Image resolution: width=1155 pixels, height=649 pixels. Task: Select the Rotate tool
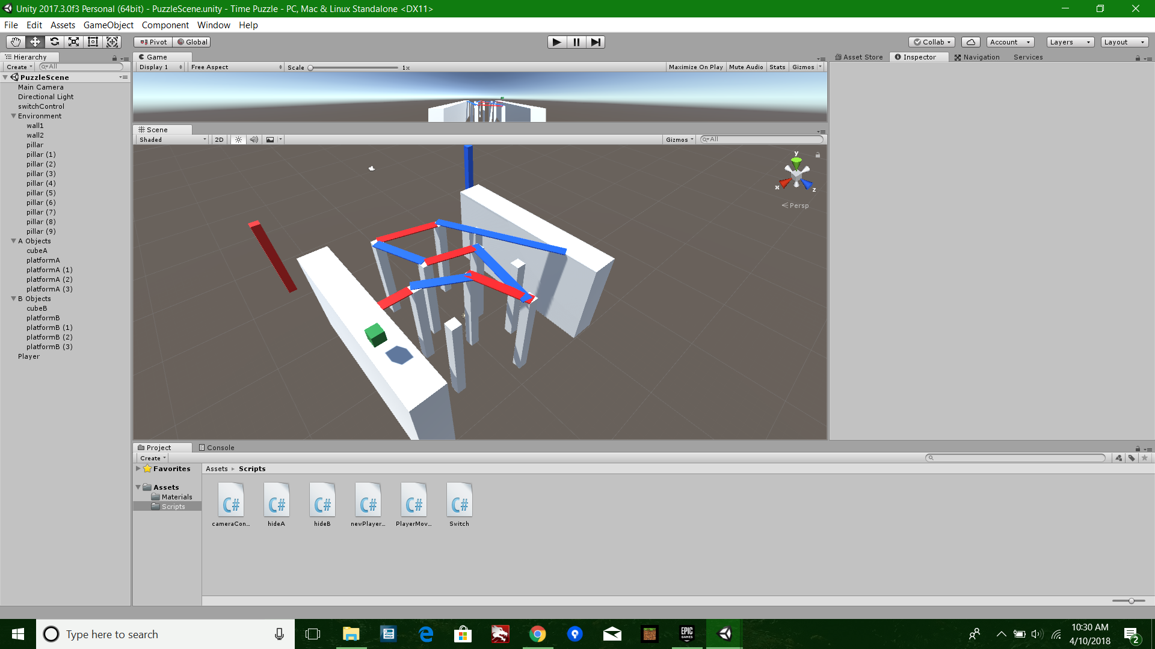click(54, 41)
